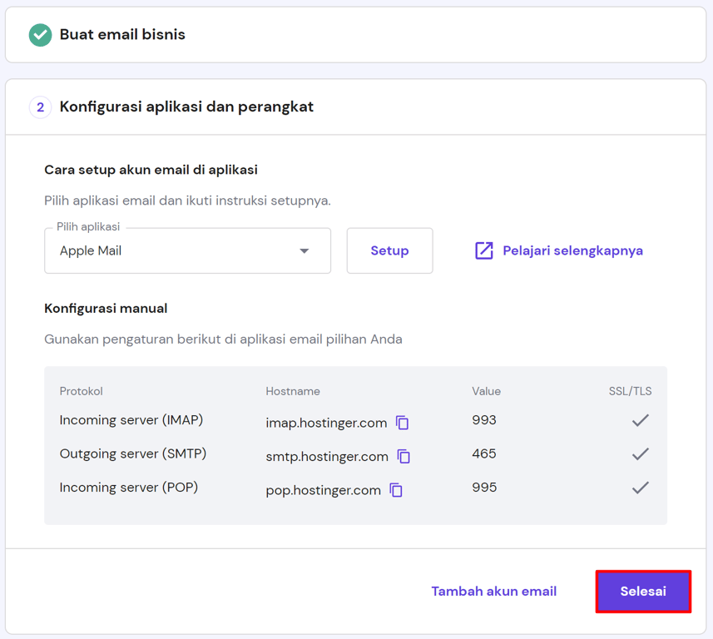Click the step 2 number circle
This screenshot has height=639, width=713.
40,107
